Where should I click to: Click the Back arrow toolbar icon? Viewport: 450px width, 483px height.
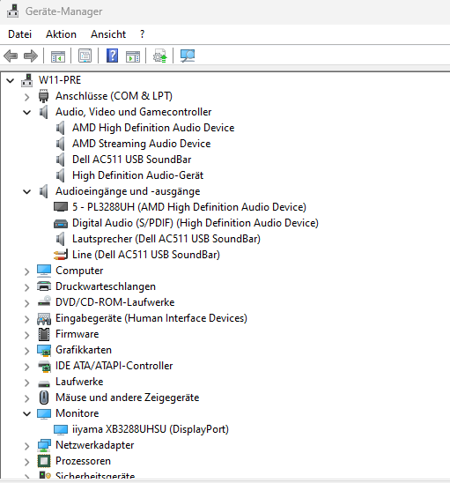pyautogui.click(x=11, y=56)
